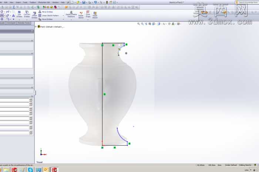Click the active SolidWorks taskbar button
259x172 pixels.
pyautogui.click(x=54, y=169)
